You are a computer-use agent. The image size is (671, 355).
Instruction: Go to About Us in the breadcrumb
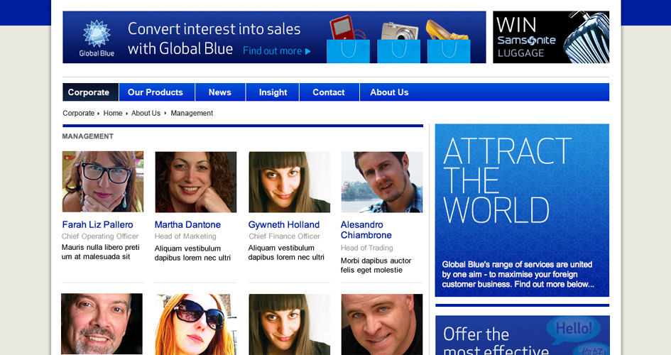pyautogui.click(x=146, y=114)
